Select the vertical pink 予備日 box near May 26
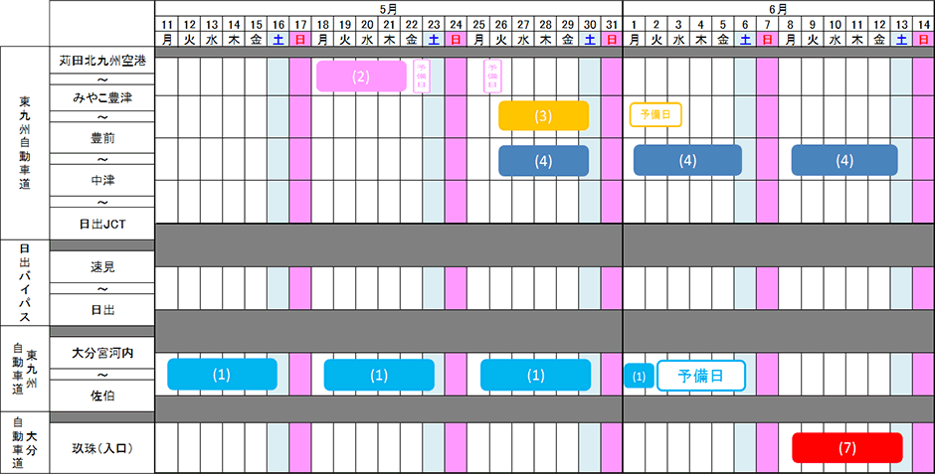 coord(492,77)
